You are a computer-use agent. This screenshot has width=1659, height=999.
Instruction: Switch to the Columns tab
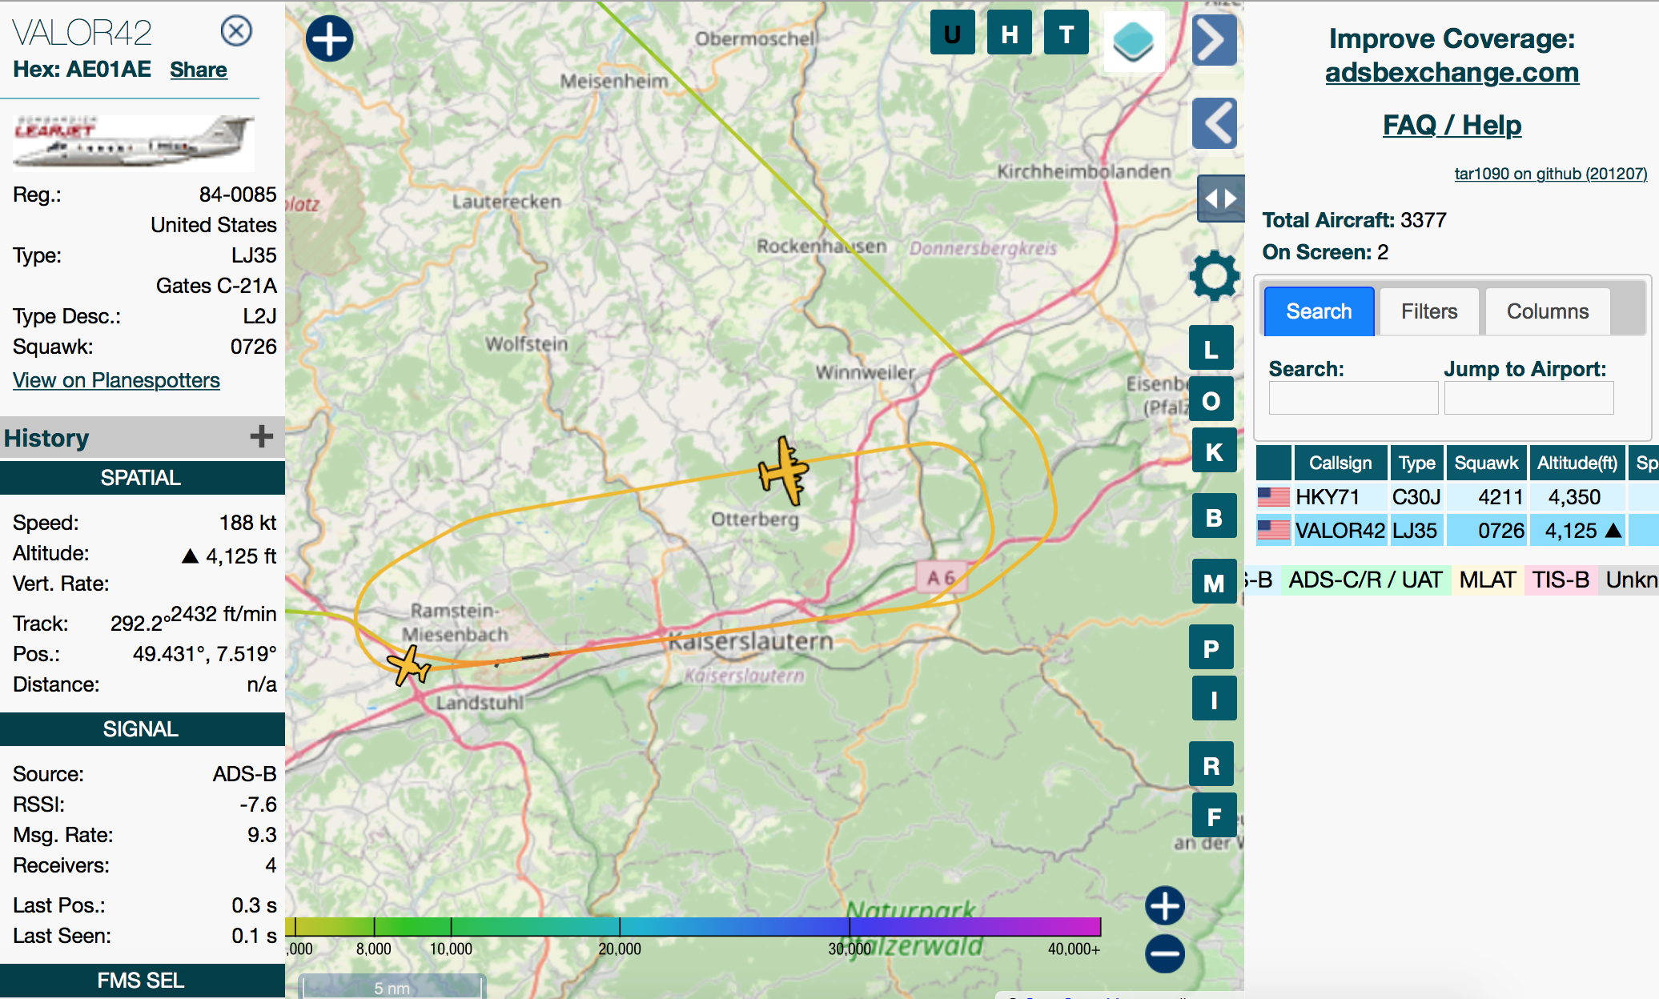click(x=1547, y=311)
